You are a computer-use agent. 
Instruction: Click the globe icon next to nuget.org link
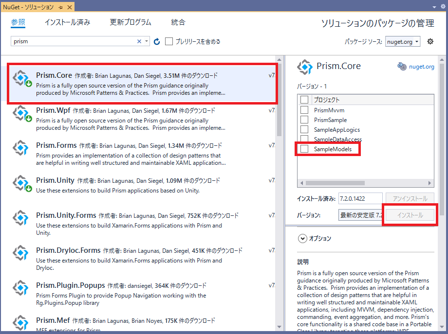pyautogui.click(x=402, y=67)
